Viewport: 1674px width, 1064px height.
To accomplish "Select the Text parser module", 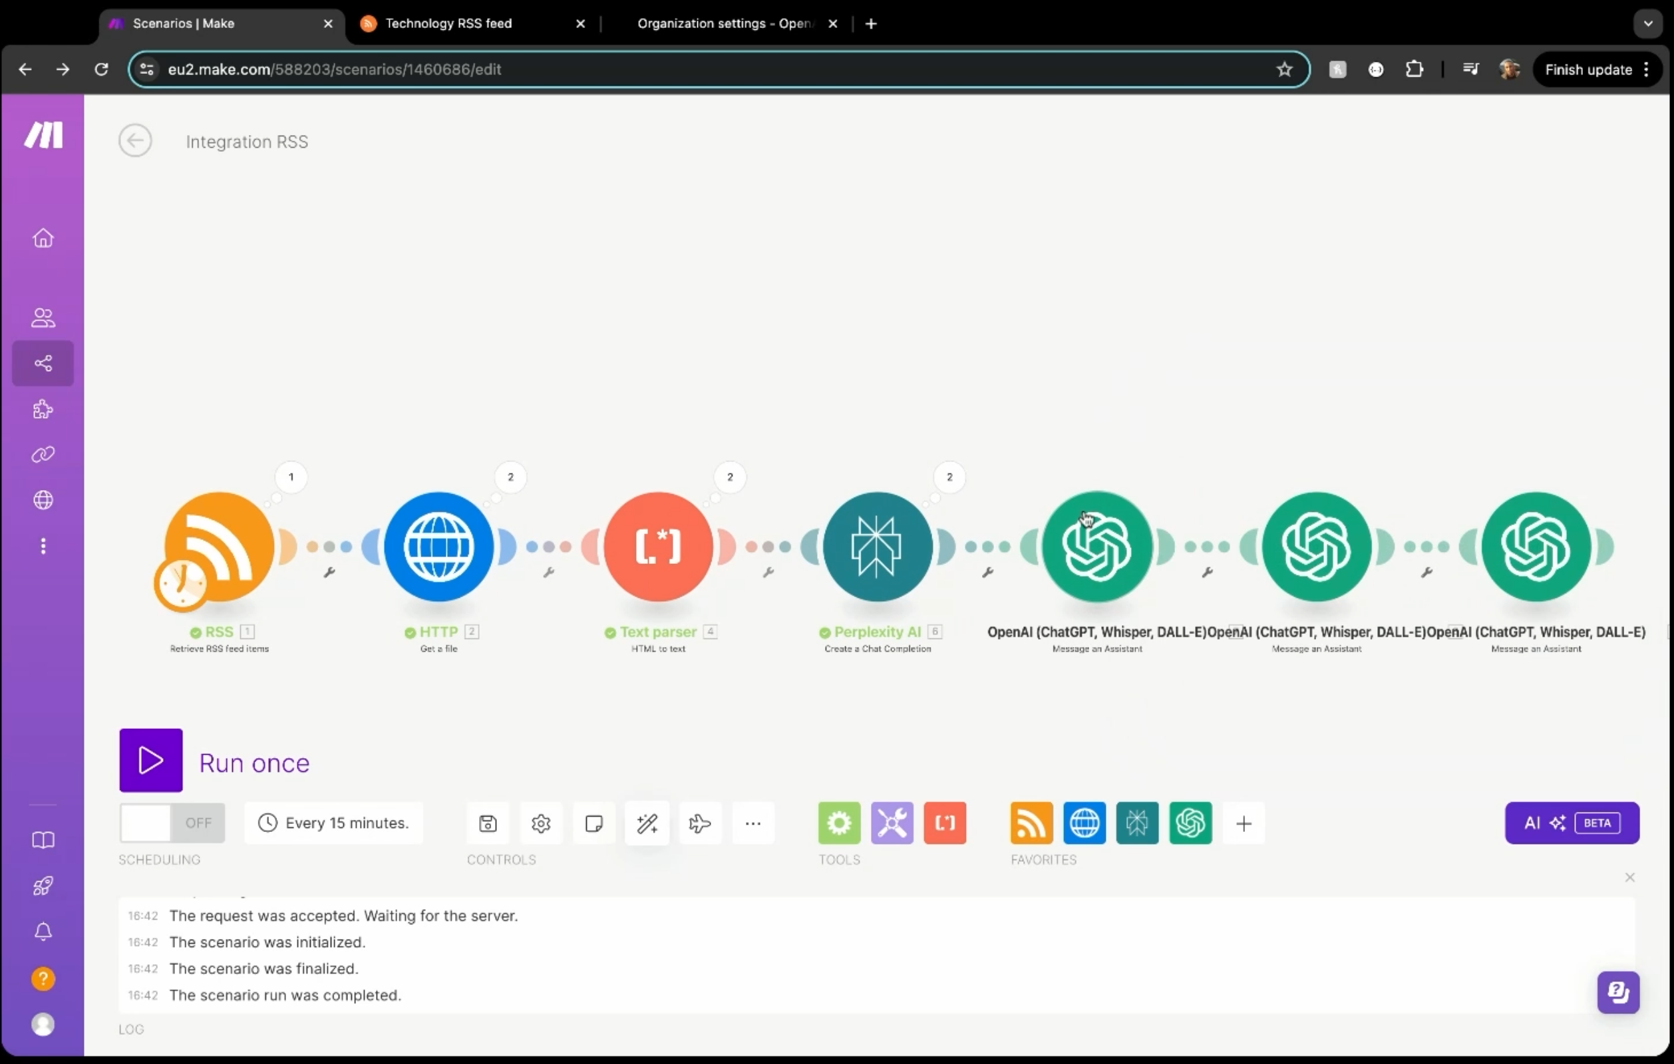I will click(x=657, y=546).
